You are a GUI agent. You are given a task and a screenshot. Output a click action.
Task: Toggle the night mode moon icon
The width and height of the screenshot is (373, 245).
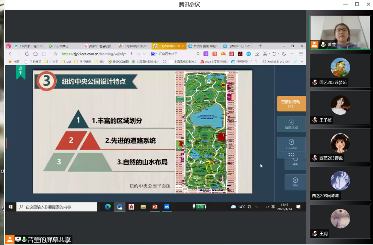tap(284, 54)
